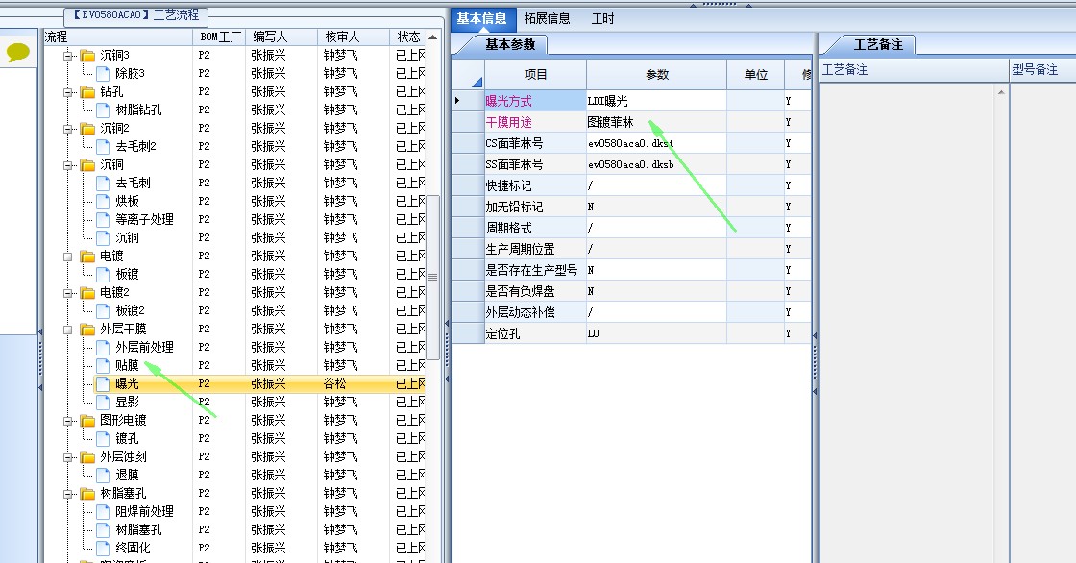Screen dimensions: 1076x563
Task: Switch to the 基本信息 tab
Action: [x=481, y=18]
